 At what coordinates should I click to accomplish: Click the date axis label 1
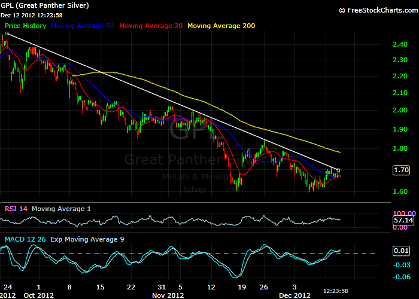click(39, 287)
